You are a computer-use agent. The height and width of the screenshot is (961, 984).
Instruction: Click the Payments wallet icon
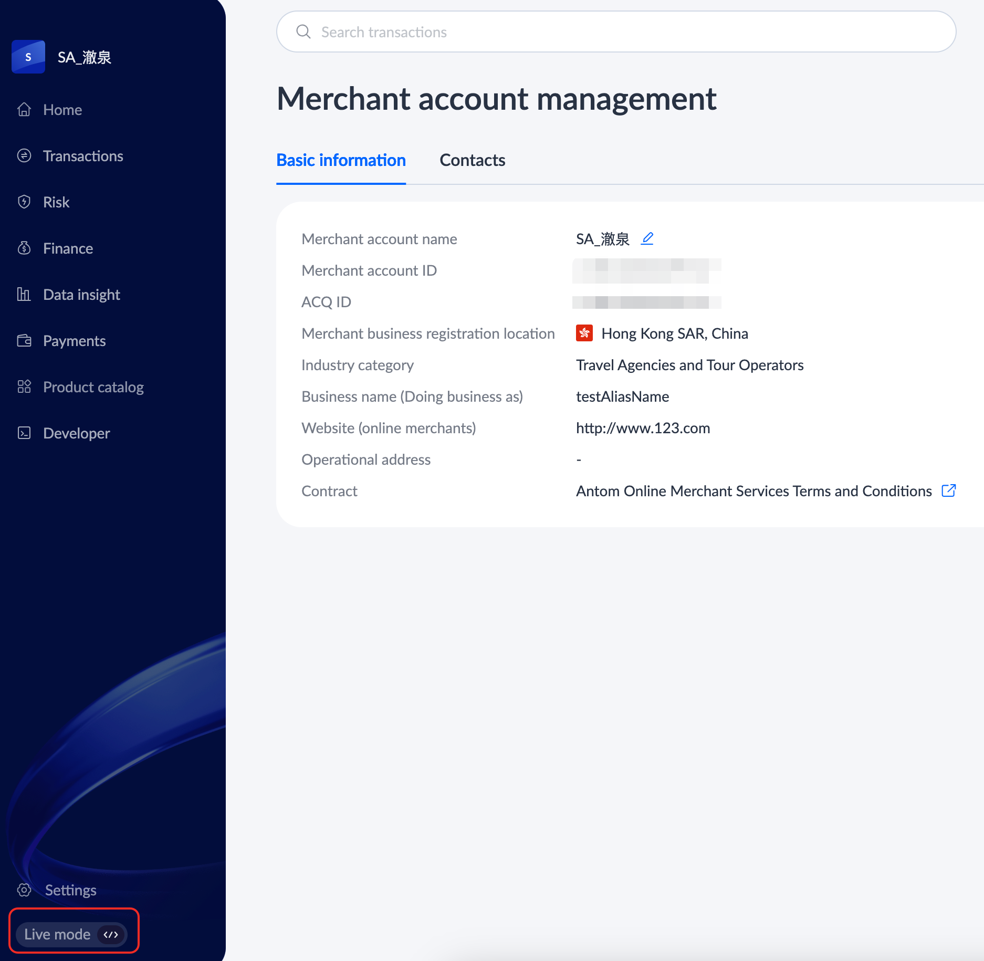click(24, 340)
